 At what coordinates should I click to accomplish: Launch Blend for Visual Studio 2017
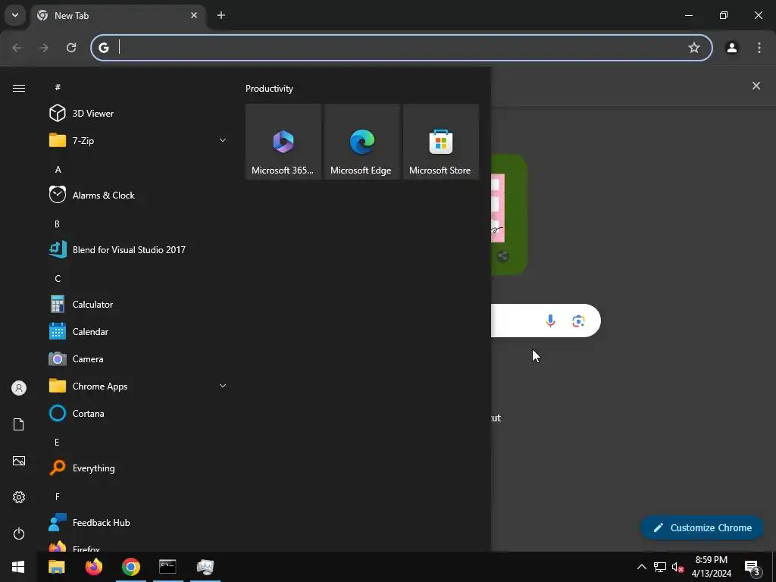point(139,249)
